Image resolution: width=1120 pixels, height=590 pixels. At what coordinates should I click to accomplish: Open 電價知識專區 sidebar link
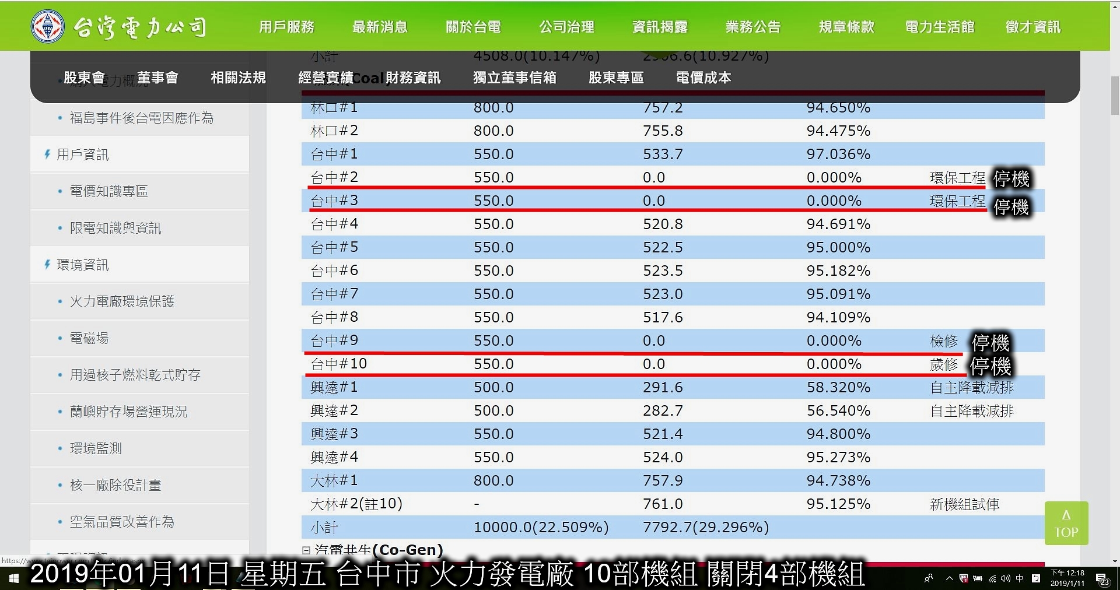click(x=109, y=191)
